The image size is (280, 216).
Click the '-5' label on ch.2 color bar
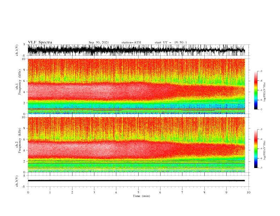[261, 149]
